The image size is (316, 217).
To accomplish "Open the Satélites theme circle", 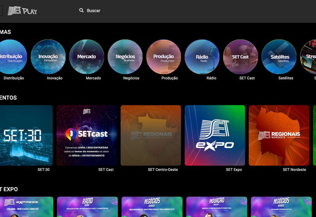I will click(279, 57).
